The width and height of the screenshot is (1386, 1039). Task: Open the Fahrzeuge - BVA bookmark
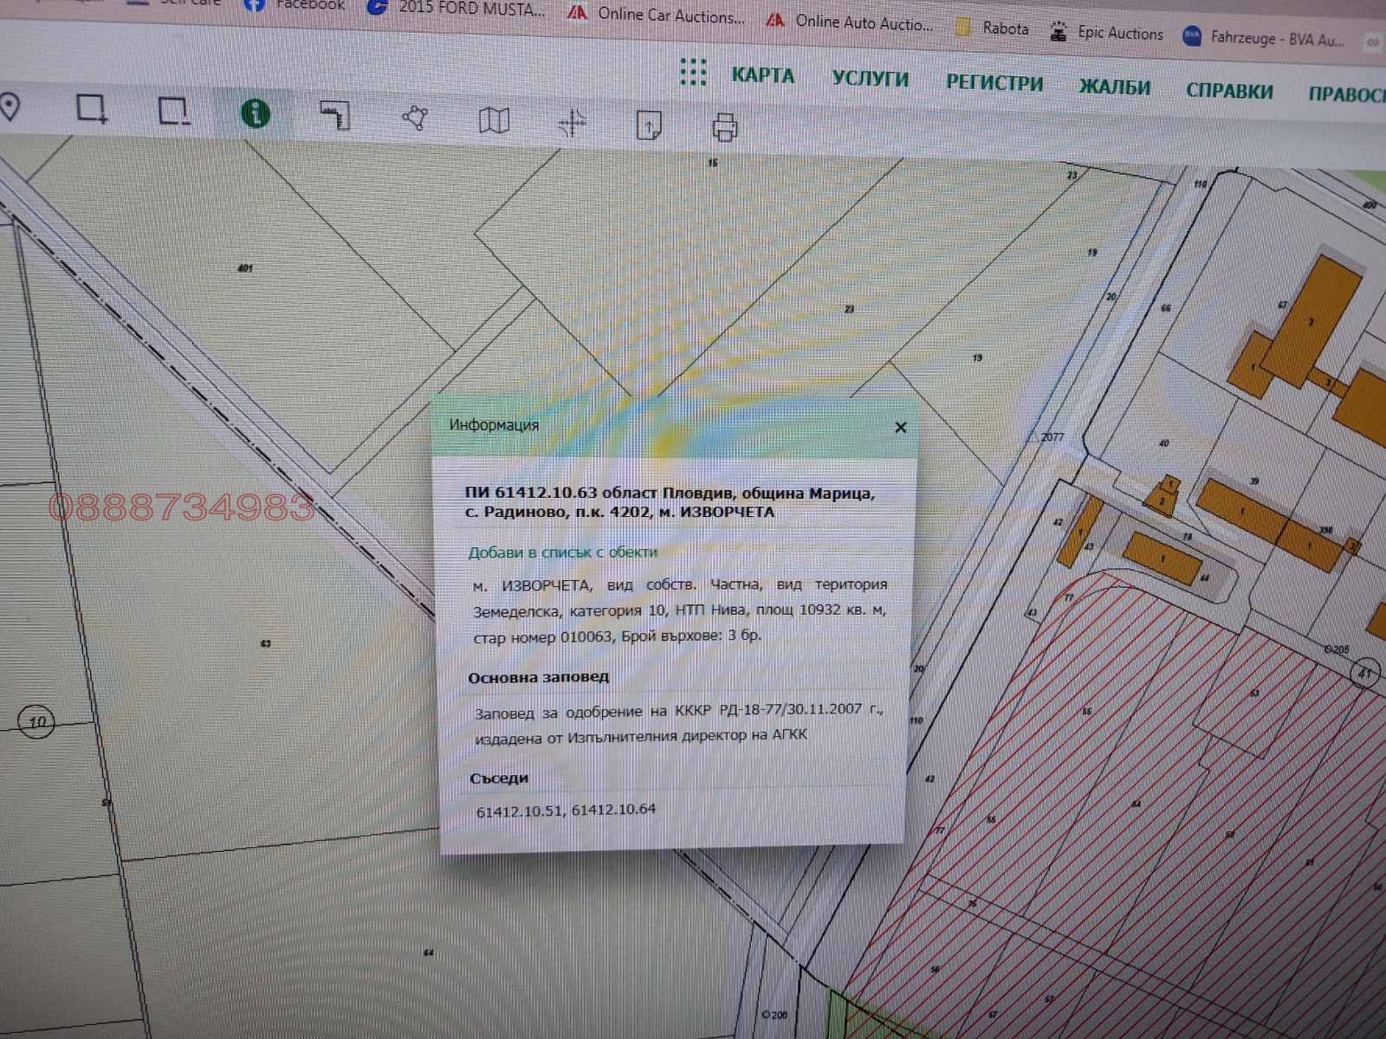pos(1265,38)
